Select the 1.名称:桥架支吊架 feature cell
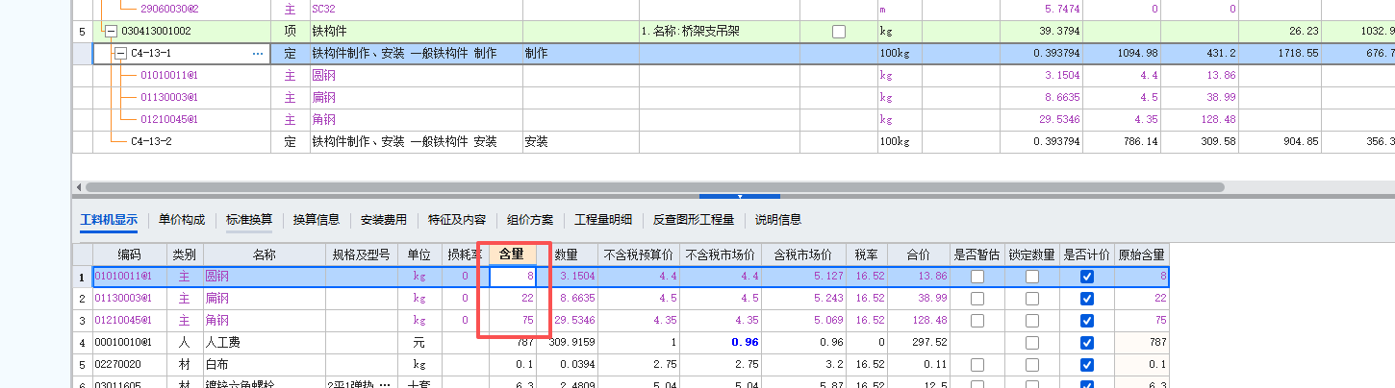This screenshot has height=388, width=1395. tap(718, 32)
